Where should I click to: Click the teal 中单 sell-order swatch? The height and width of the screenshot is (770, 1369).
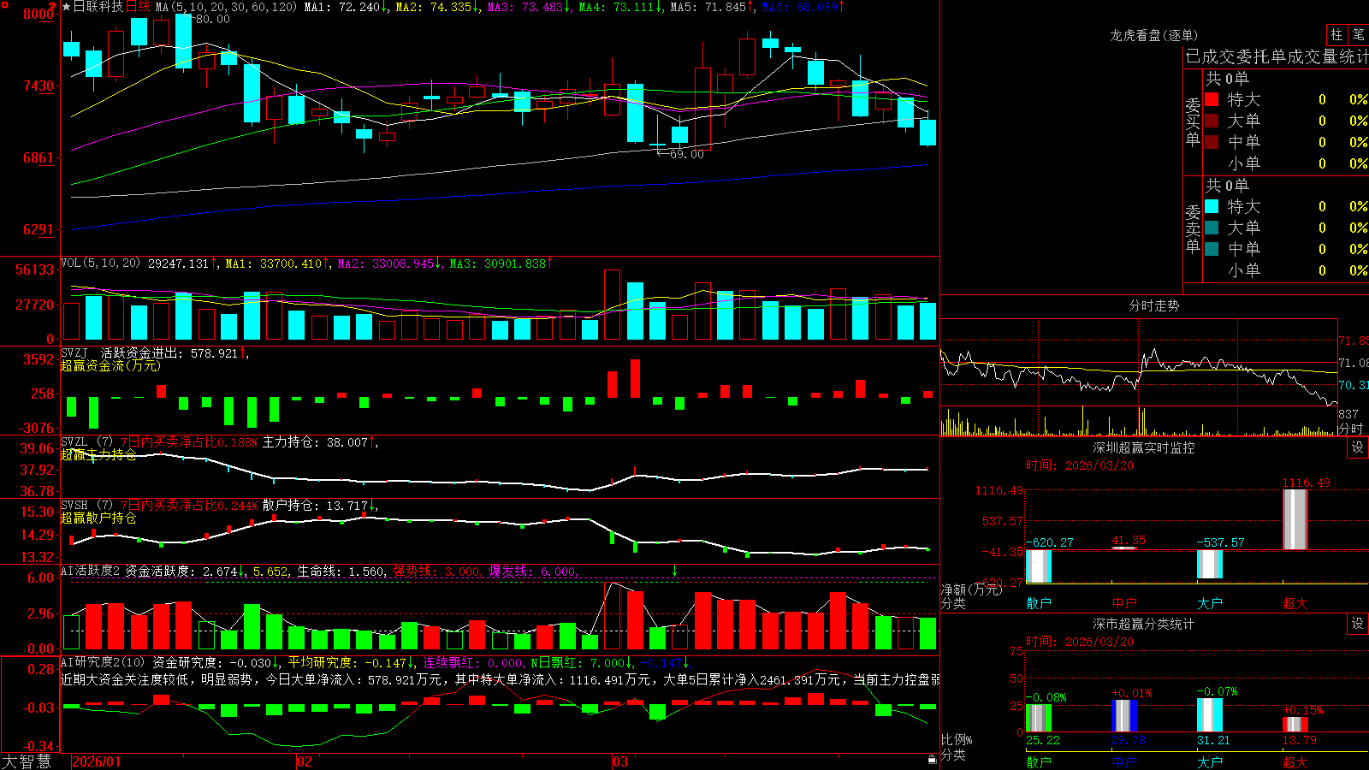(1212, 249)
